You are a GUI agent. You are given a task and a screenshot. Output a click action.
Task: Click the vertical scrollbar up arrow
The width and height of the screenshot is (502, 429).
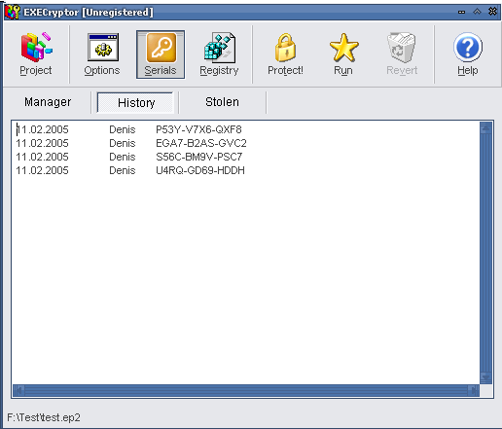point(485,128)
